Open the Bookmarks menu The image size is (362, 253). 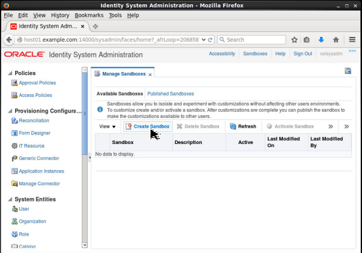(89, 15)
